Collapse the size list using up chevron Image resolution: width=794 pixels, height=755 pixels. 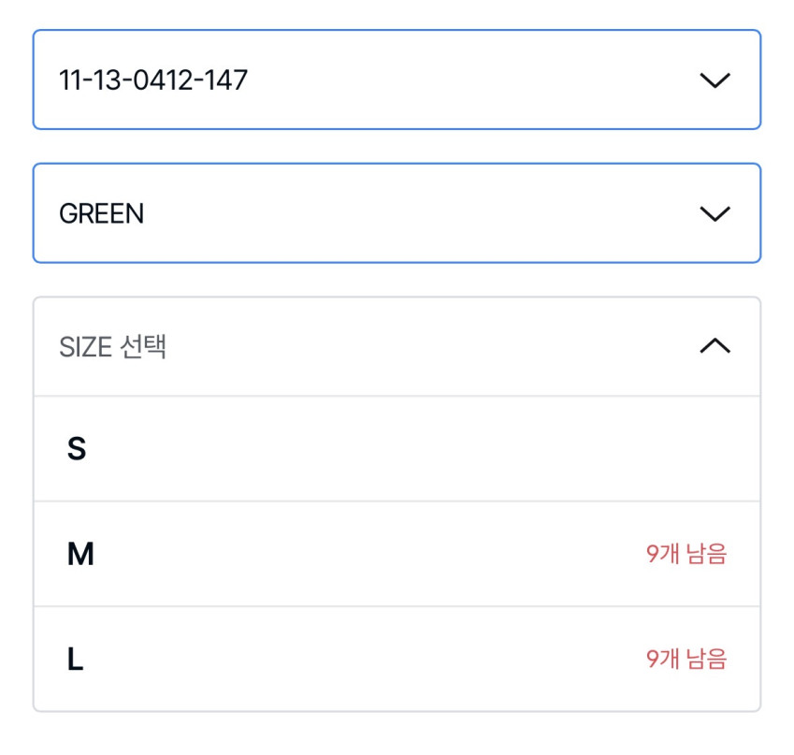coord(715,347)
